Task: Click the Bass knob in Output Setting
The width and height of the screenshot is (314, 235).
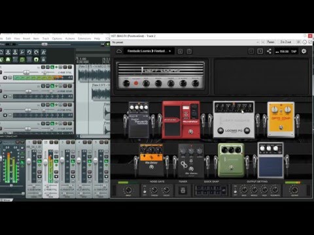Action: (244, 190)
